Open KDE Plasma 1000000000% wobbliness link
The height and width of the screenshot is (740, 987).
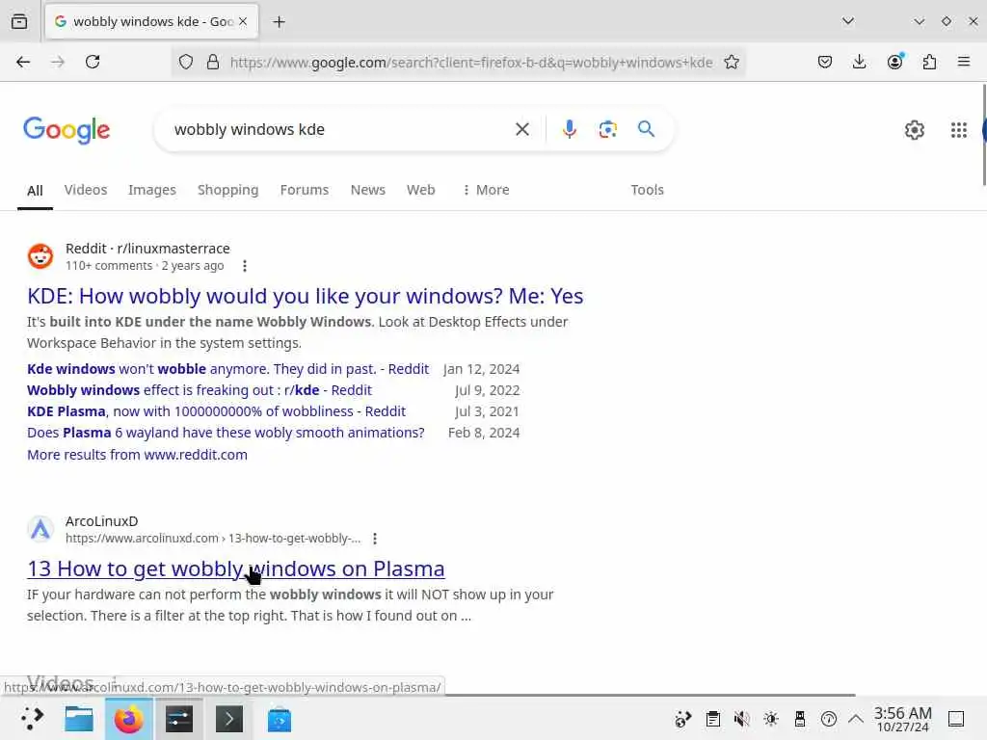[x=217, y=411]
